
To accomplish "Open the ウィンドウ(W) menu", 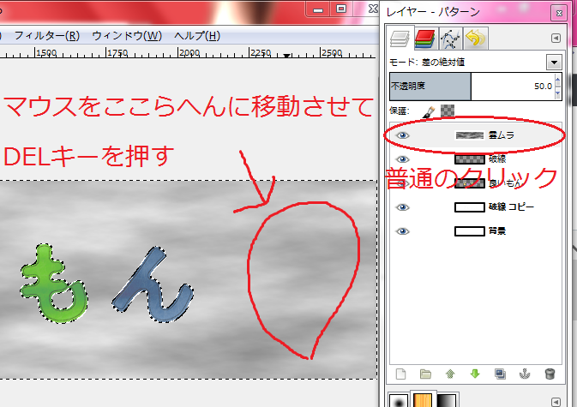I will click(127, 36).
